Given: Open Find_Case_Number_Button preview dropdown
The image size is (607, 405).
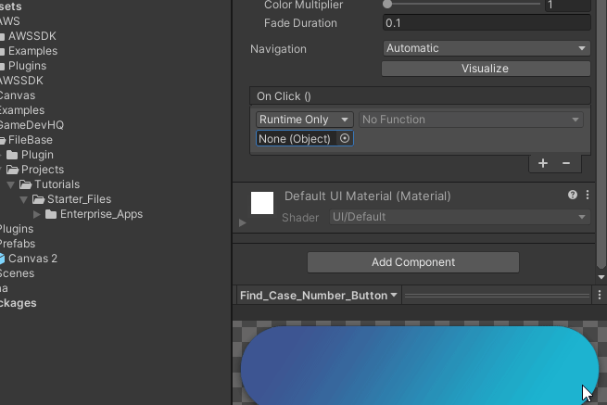Looking at the screenshot, I should coord(319,296).
